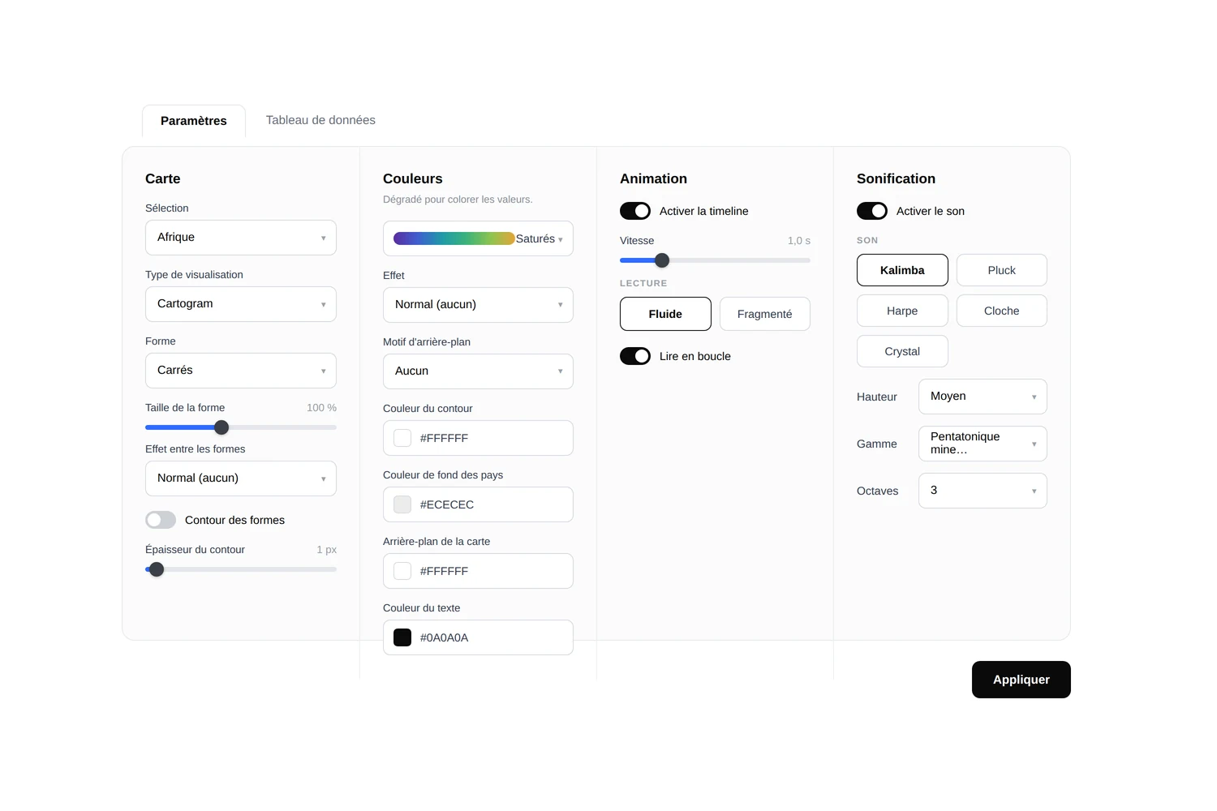
Task: Open the Sélection dropdown showing Afrique
Action: pos(241,238)
